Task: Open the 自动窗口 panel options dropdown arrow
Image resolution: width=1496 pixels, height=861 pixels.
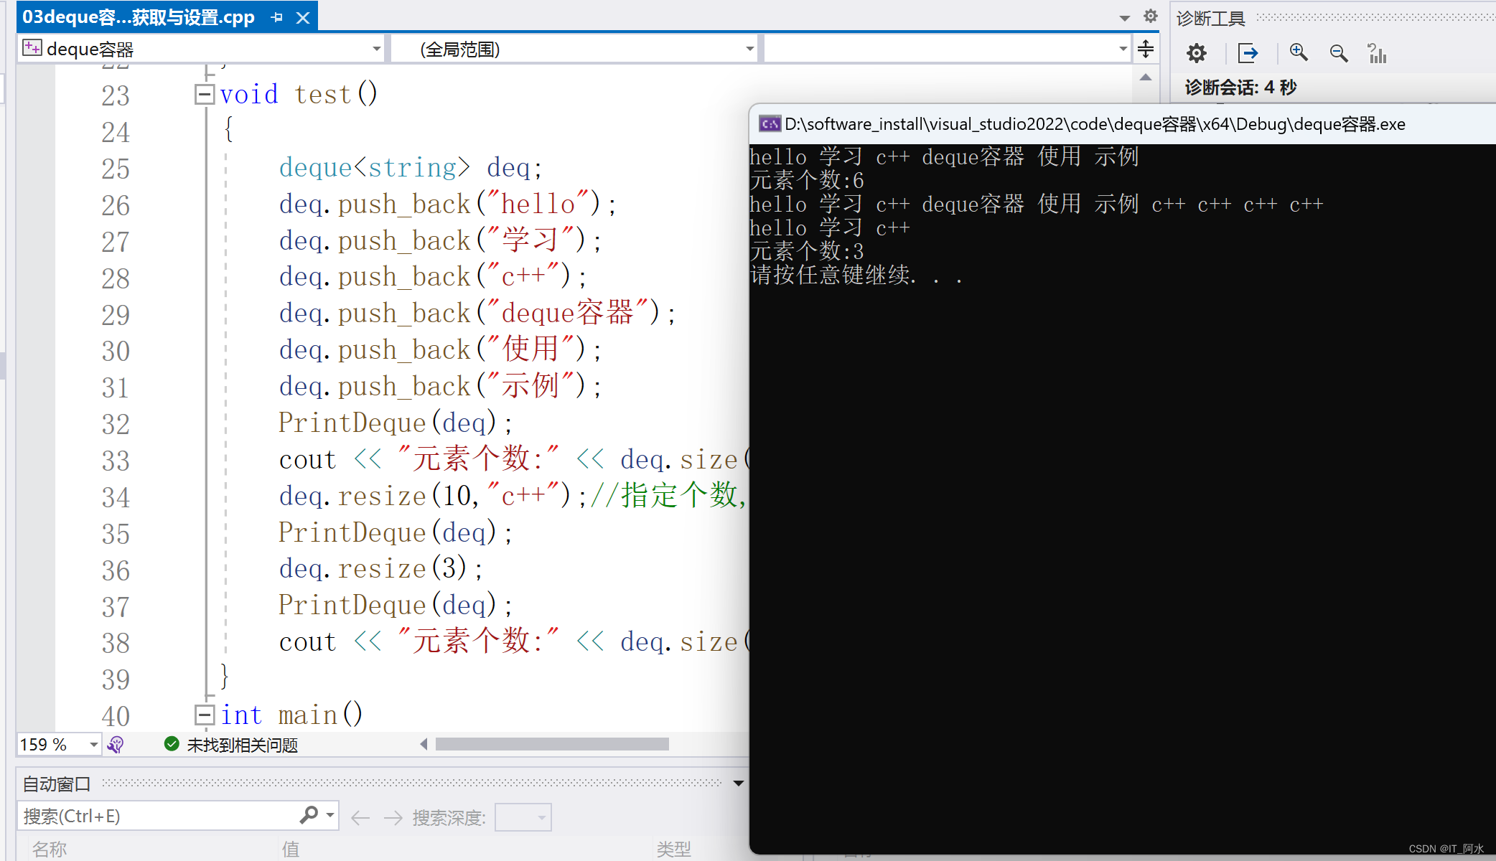Action: [x=738, y=784]
